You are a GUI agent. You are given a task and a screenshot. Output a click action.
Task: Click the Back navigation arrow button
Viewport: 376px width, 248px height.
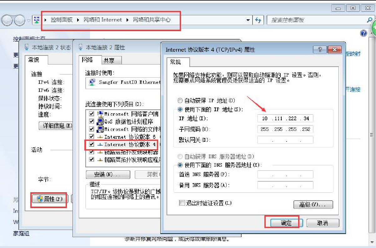7,20
